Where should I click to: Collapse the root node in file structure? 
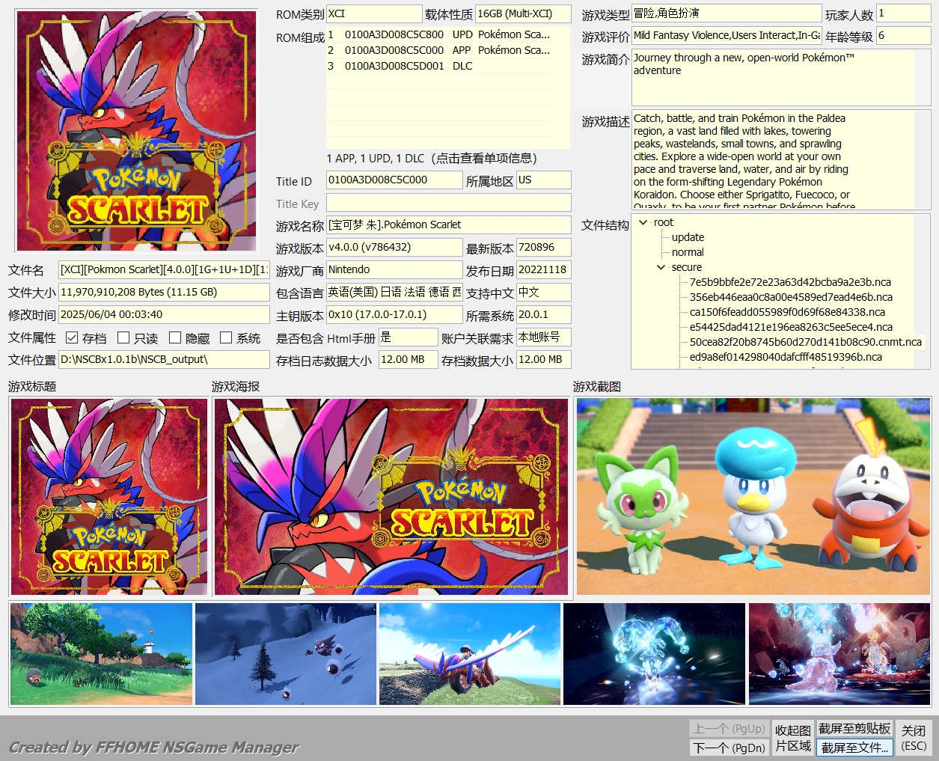pos(643,222)
